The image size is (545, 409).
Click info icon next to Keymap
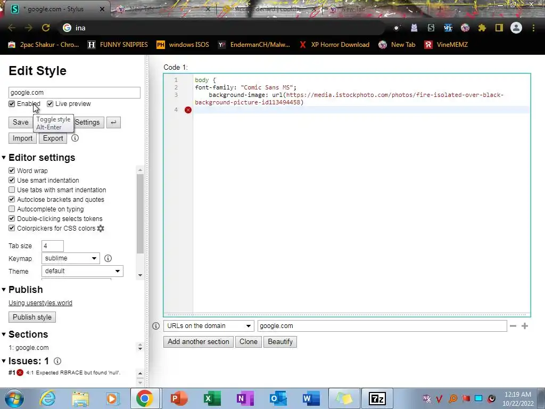[x=108, y=258]
